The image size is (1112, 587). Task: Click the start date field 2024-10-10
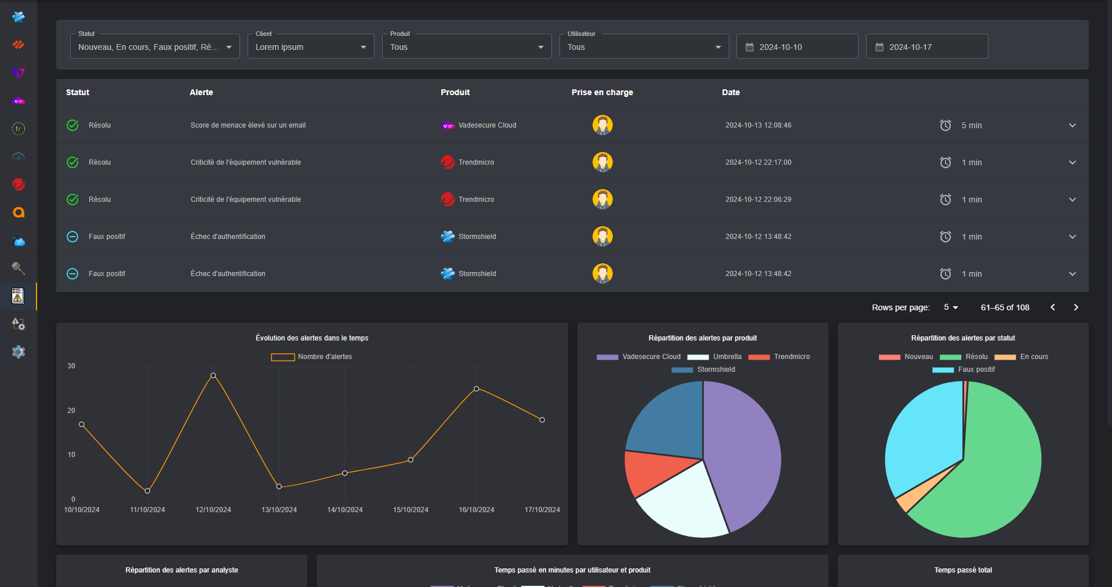[x=797, y=46]
